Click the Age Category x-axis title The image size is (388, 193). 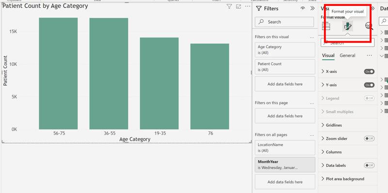pos(135,139)
